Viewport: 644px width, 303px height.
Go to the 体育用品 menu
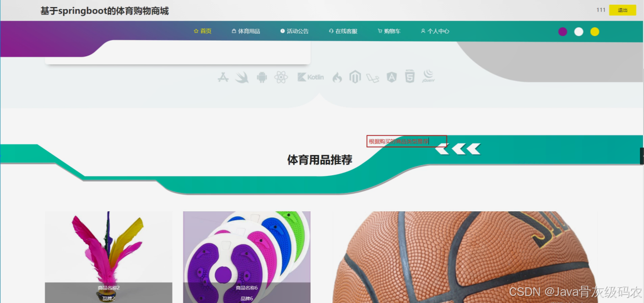tap(246, 31)
